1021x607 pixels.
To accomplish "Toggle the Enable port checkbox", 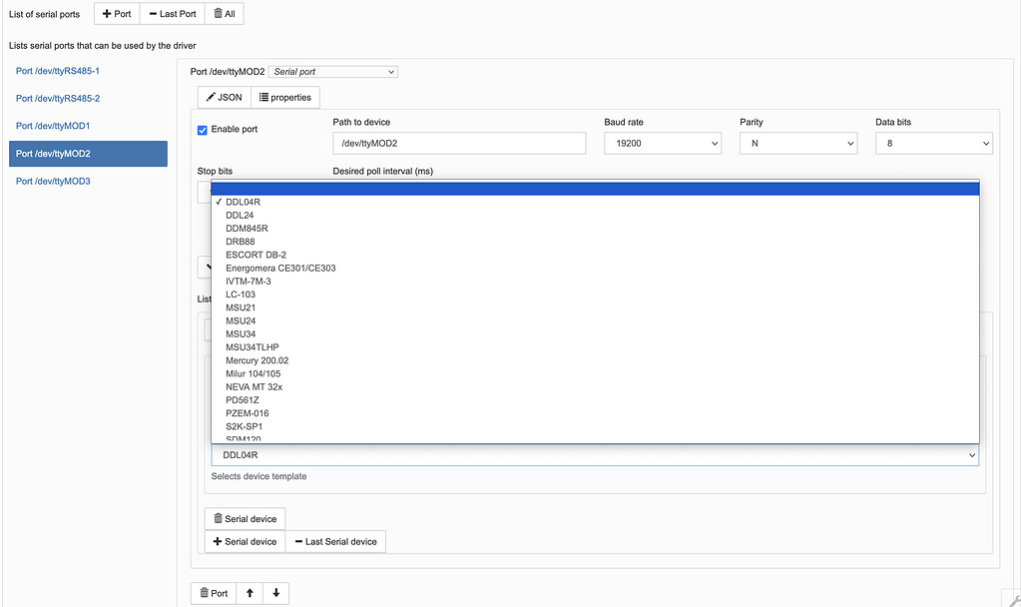I will coord(203,130).
